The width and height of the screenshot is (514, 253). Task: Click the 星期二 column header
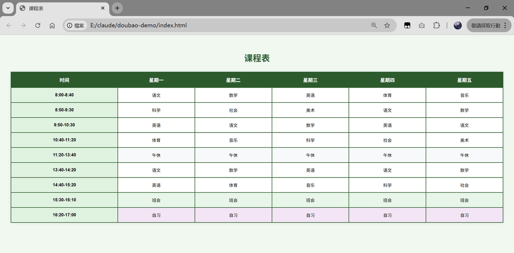233,80
